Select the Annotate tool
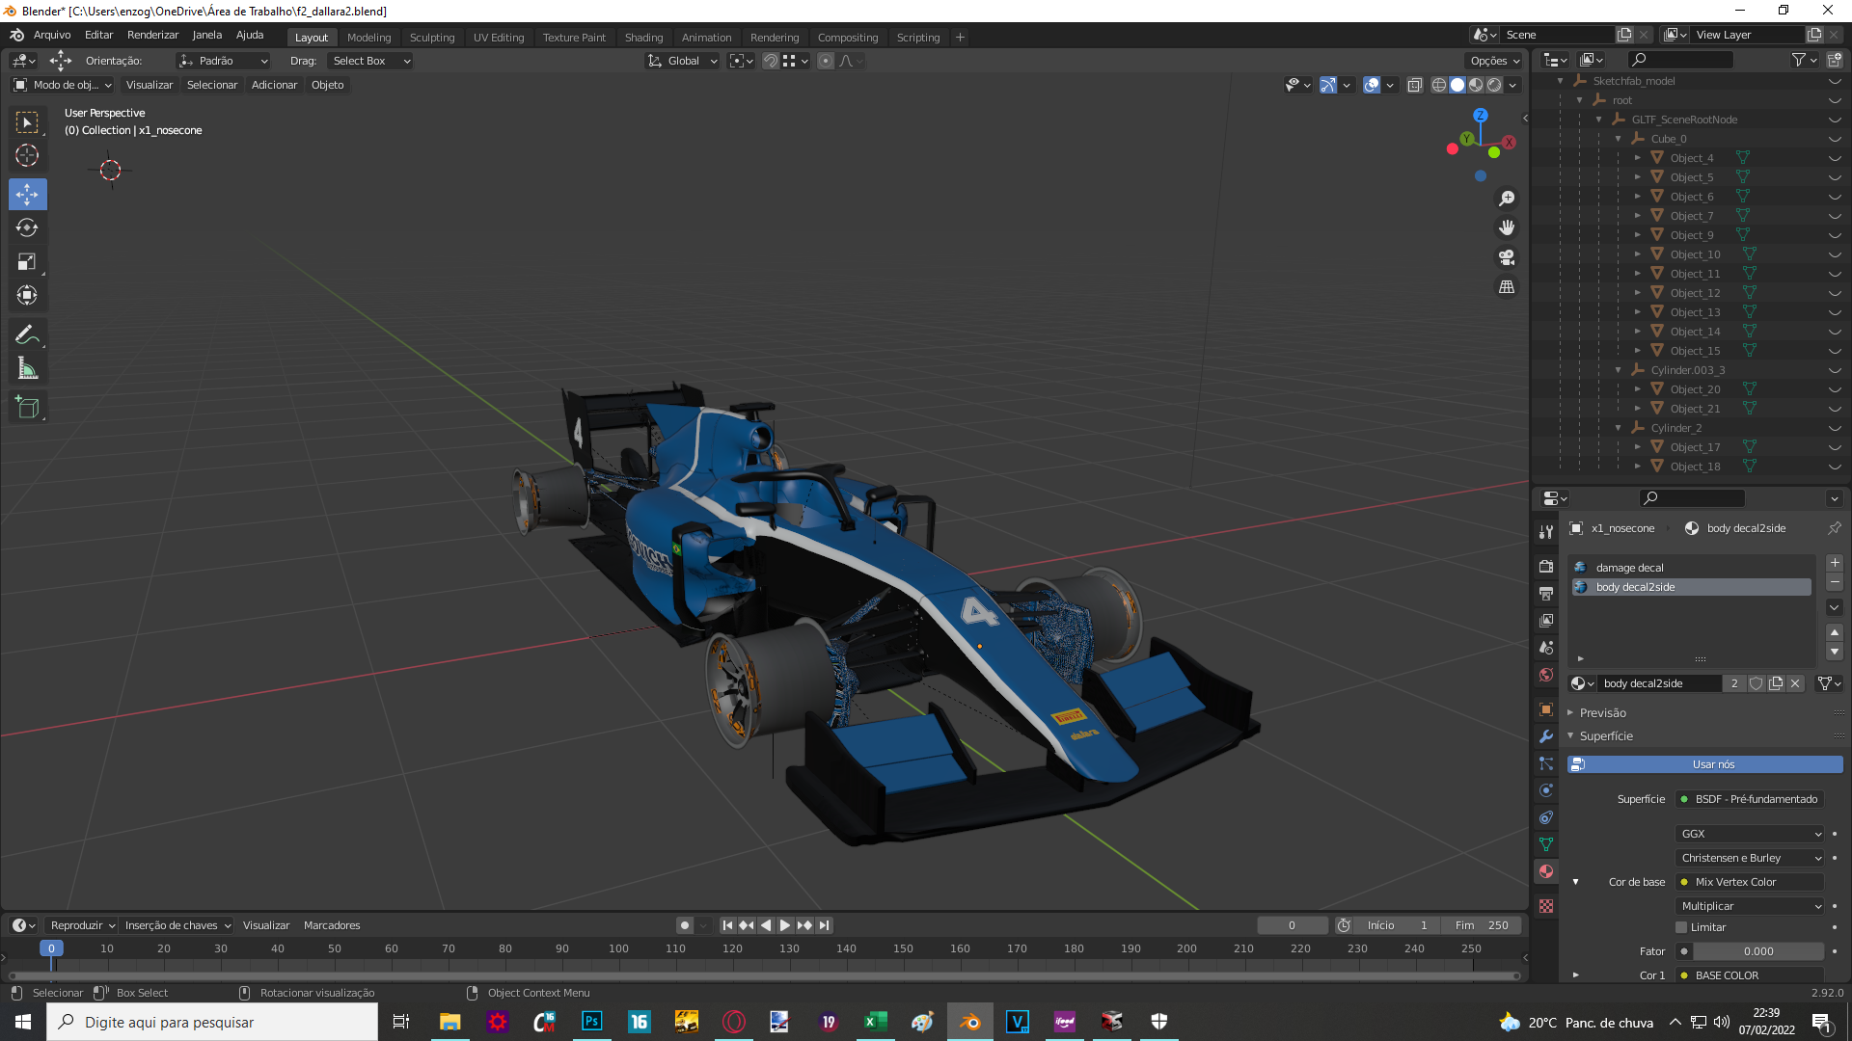The height and width of the screenshot is (1041, 1852). click(x=27, y=335)
